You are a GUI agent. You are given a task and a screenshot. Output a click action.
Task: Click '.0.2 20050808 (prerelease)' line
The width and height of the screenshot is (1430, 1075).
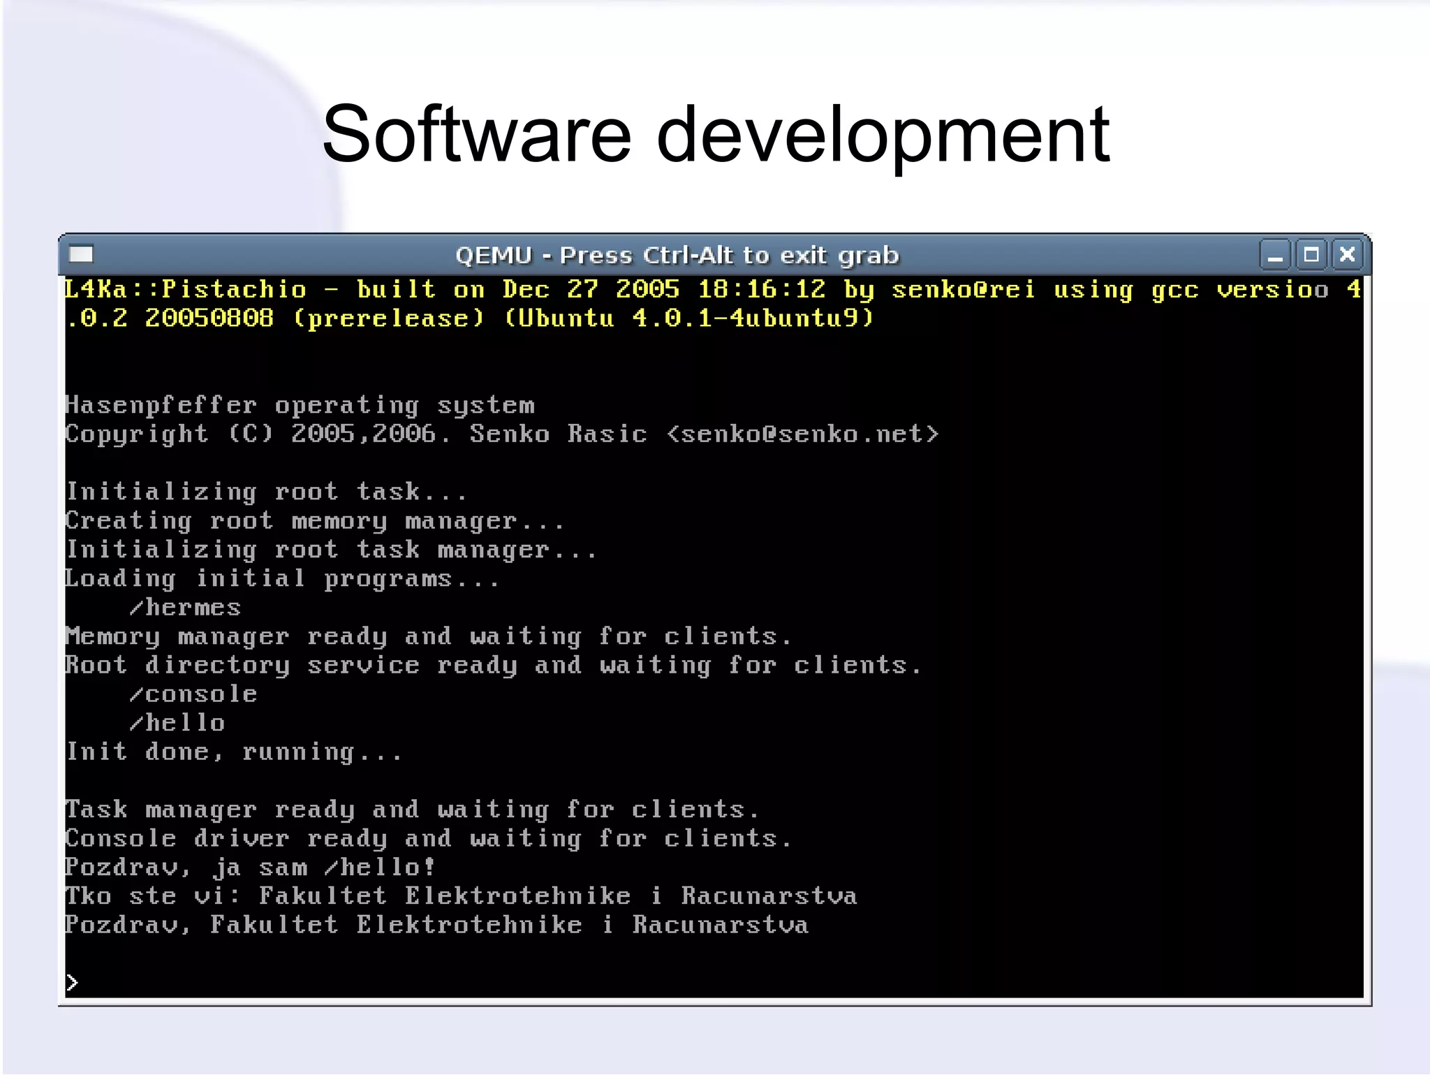coord(469,319)
